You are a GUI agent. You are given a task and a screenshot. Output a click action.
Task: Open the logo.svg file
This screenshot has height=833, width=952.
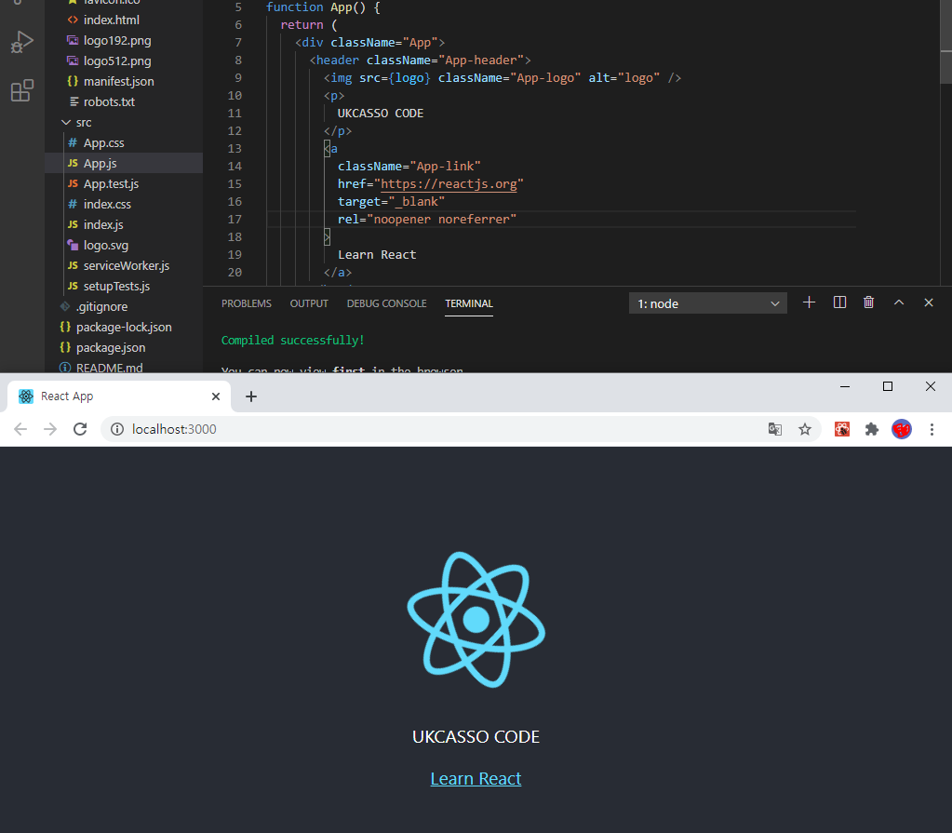click(x=106, y=246)
